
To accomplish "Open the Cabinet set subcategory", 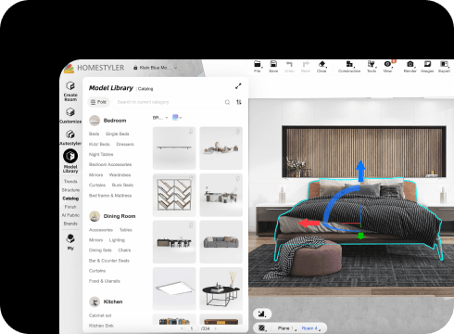I will (100, 315).
